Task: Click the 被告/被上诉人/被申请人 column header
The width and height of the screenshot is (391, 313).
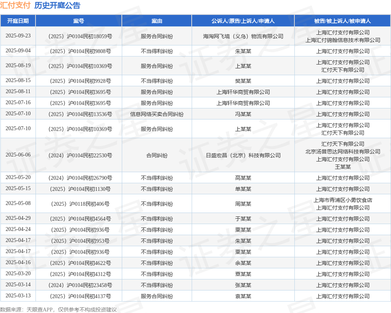Action: pos(343,21)
